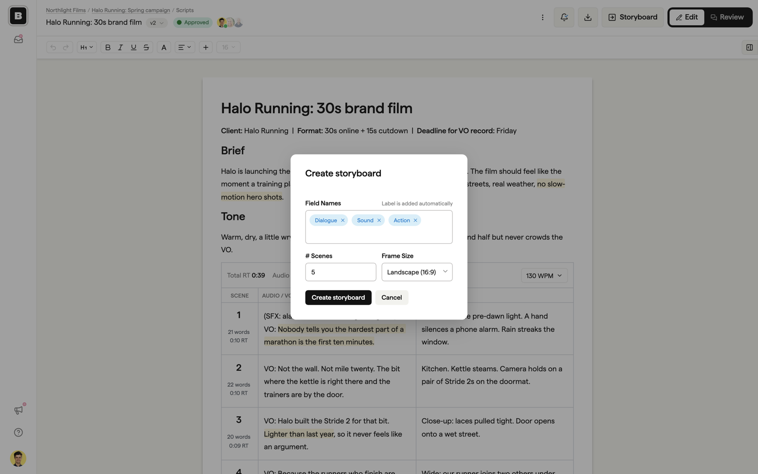Viewport: 758px width, 474px height.
Task: Click the document title in header
Action: tap(94, 22)
